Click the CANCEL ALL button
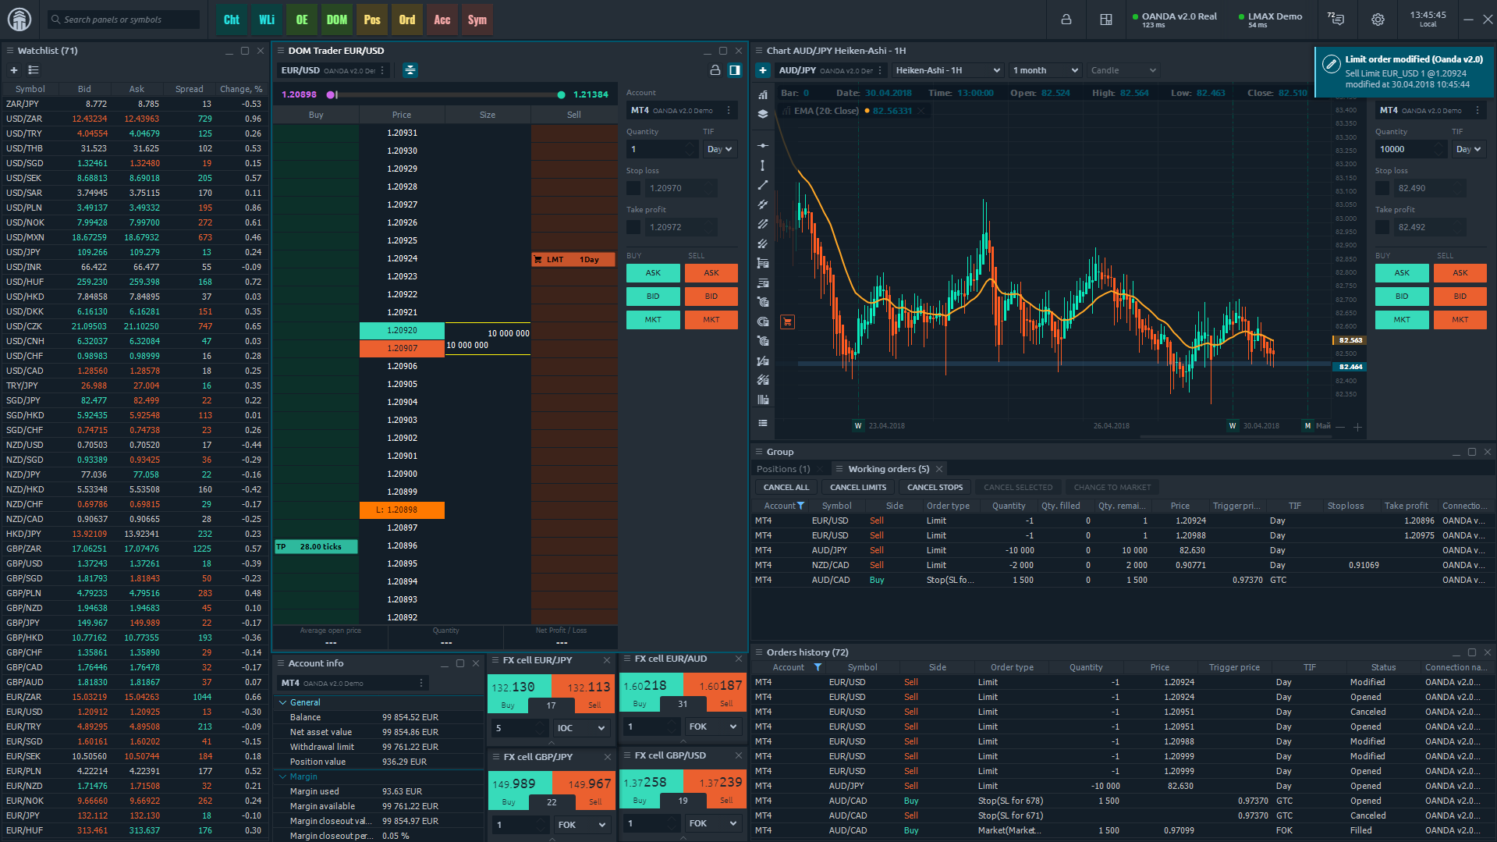 point(786,487)
